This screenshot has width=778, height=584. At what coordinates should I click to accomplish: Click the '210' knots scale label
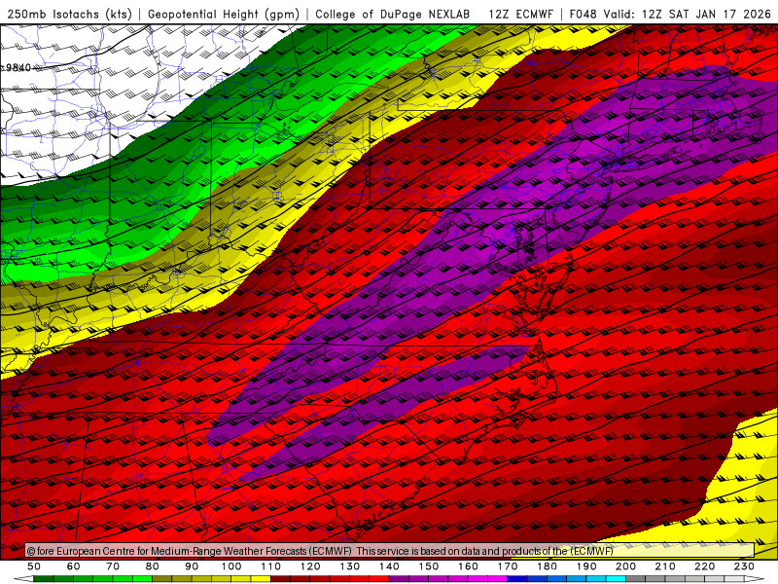665,566
